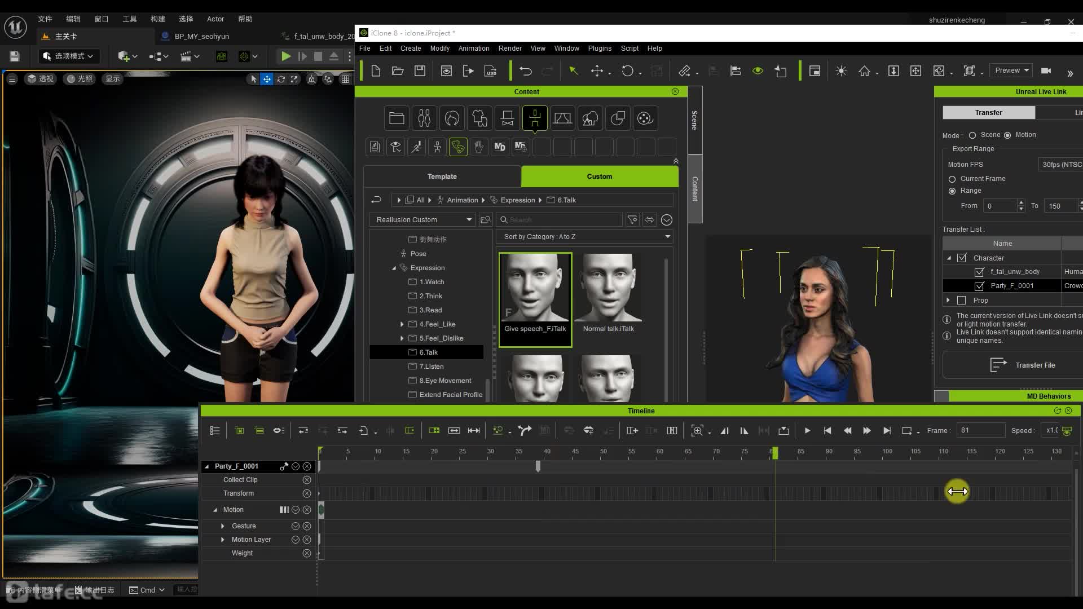Screen dimensions: 1083x609
Task: Click the 光照 lighting viewport button
Action: [80, 79]
